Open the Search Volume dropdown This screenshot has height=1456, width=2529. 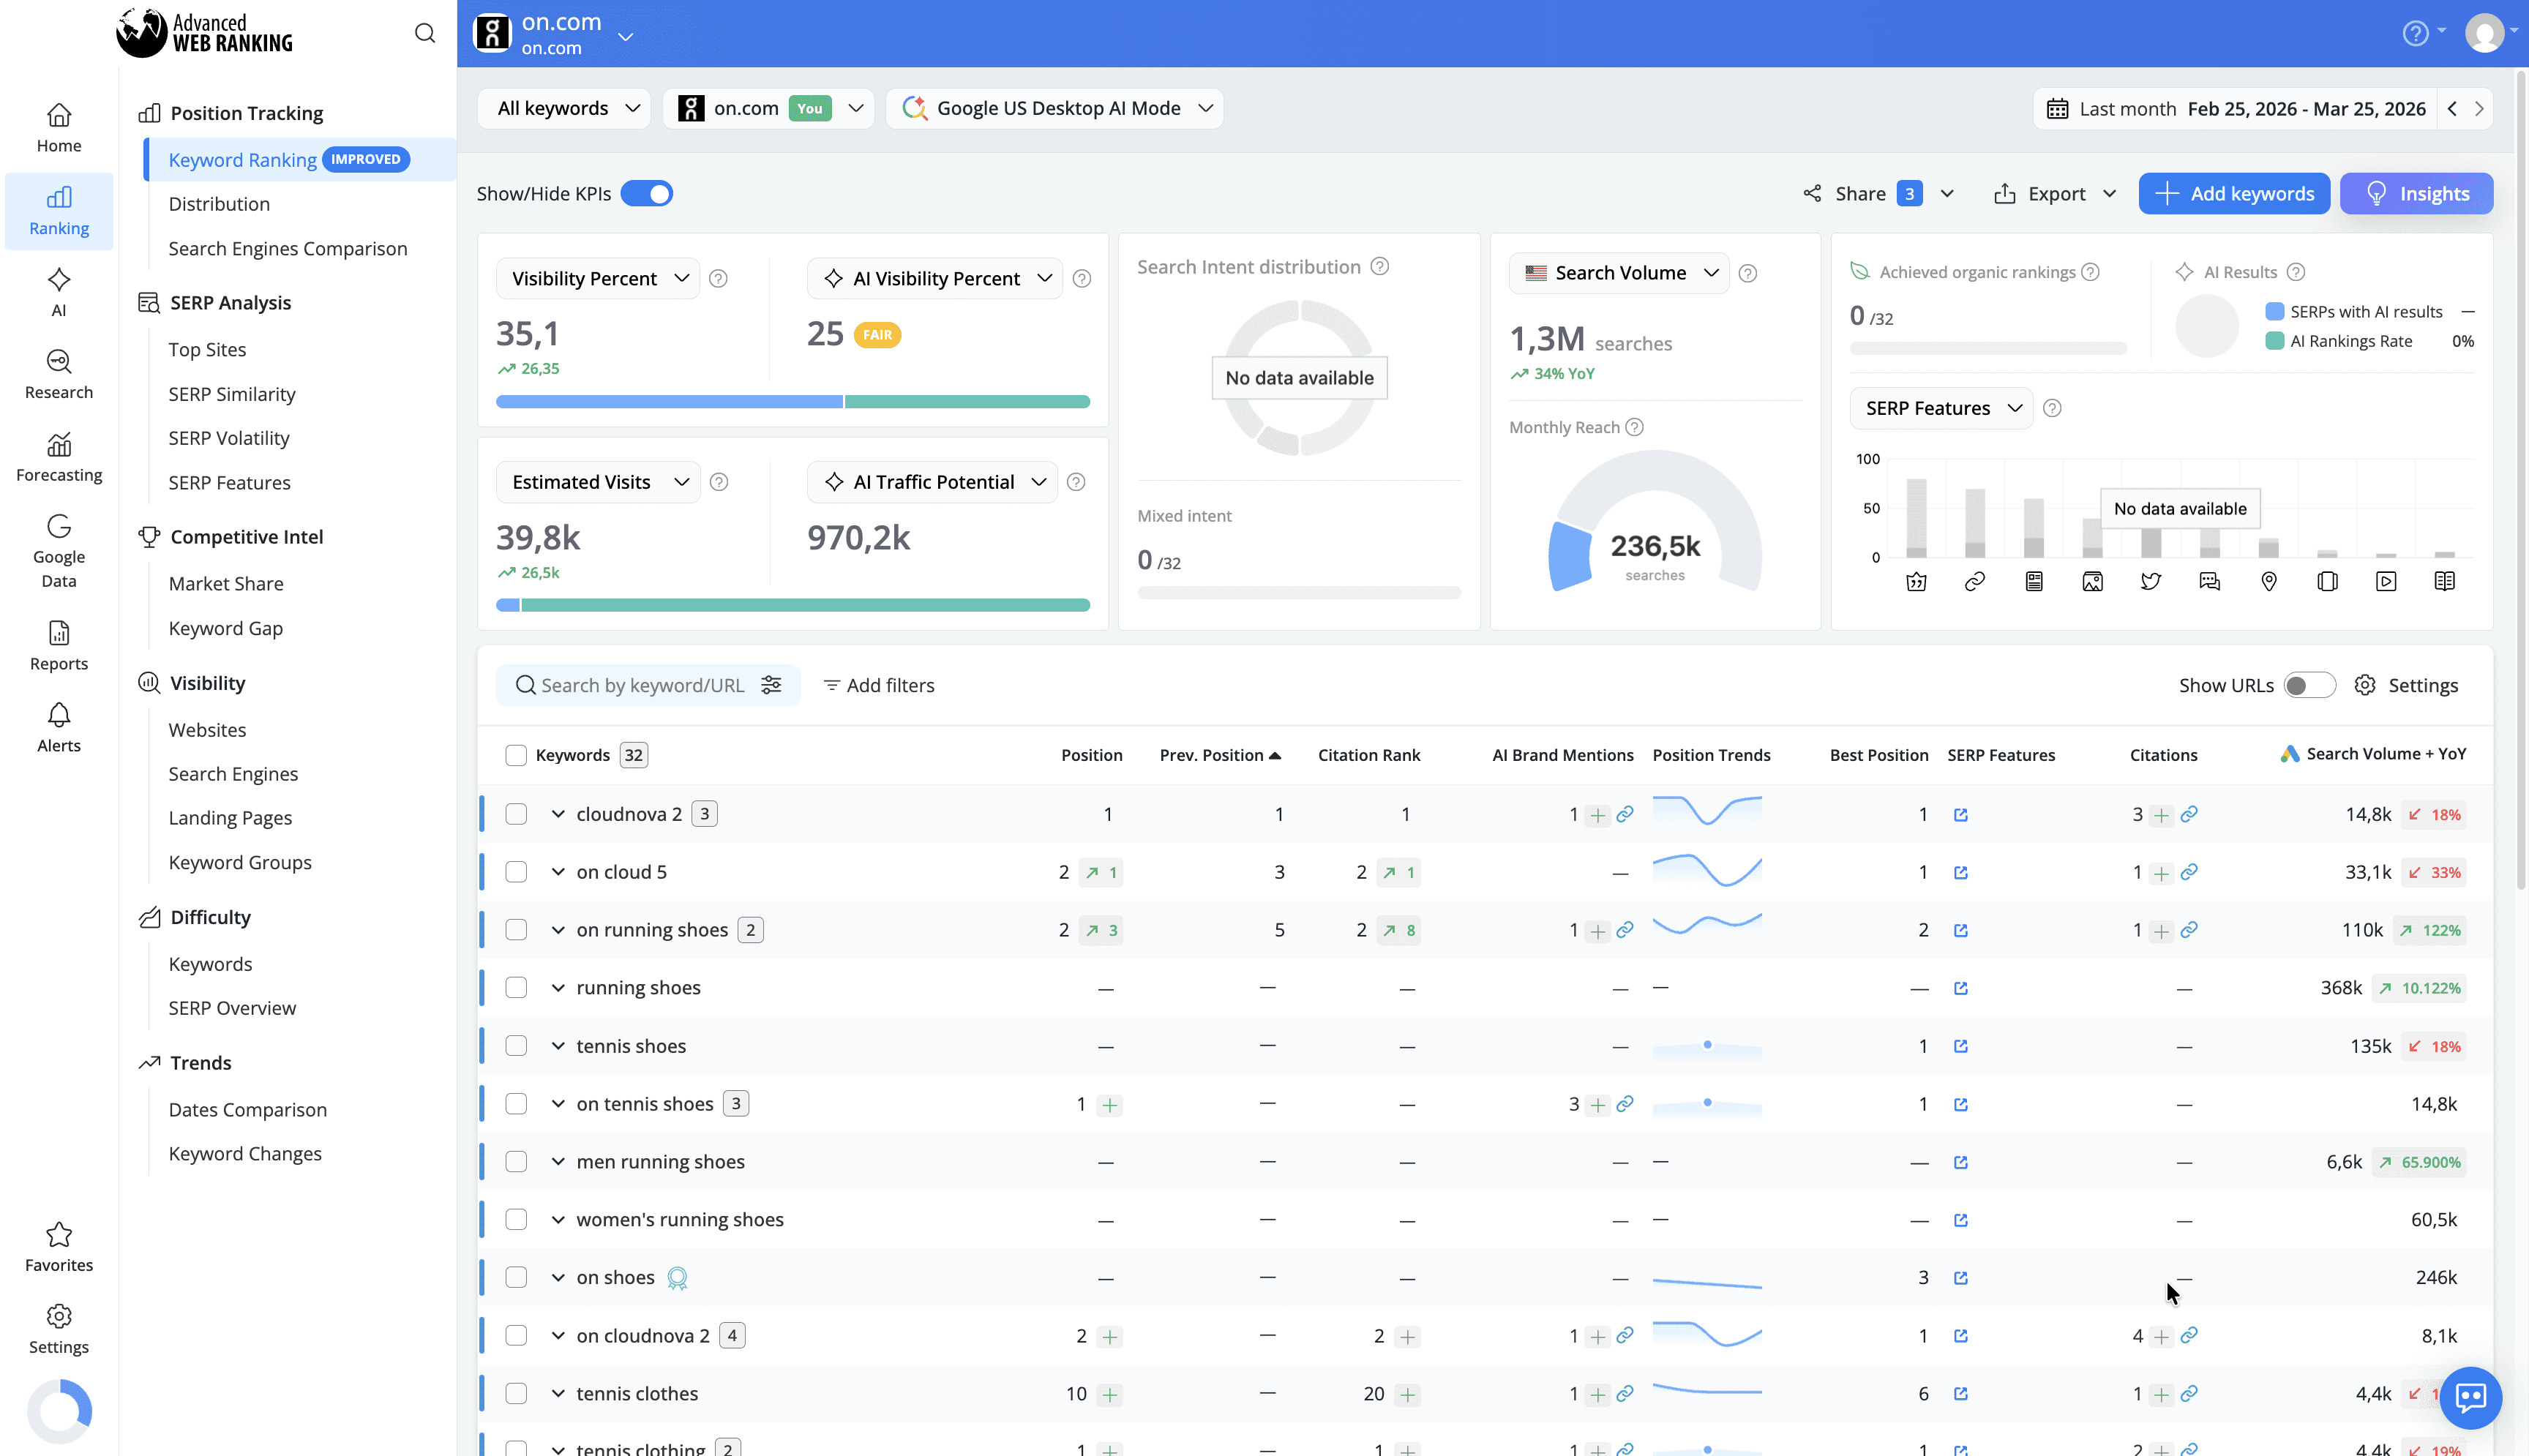coord(1618,272)
